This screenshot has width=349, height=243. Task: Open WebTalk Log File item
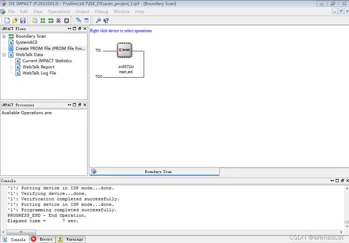click(x=39, y=73)
